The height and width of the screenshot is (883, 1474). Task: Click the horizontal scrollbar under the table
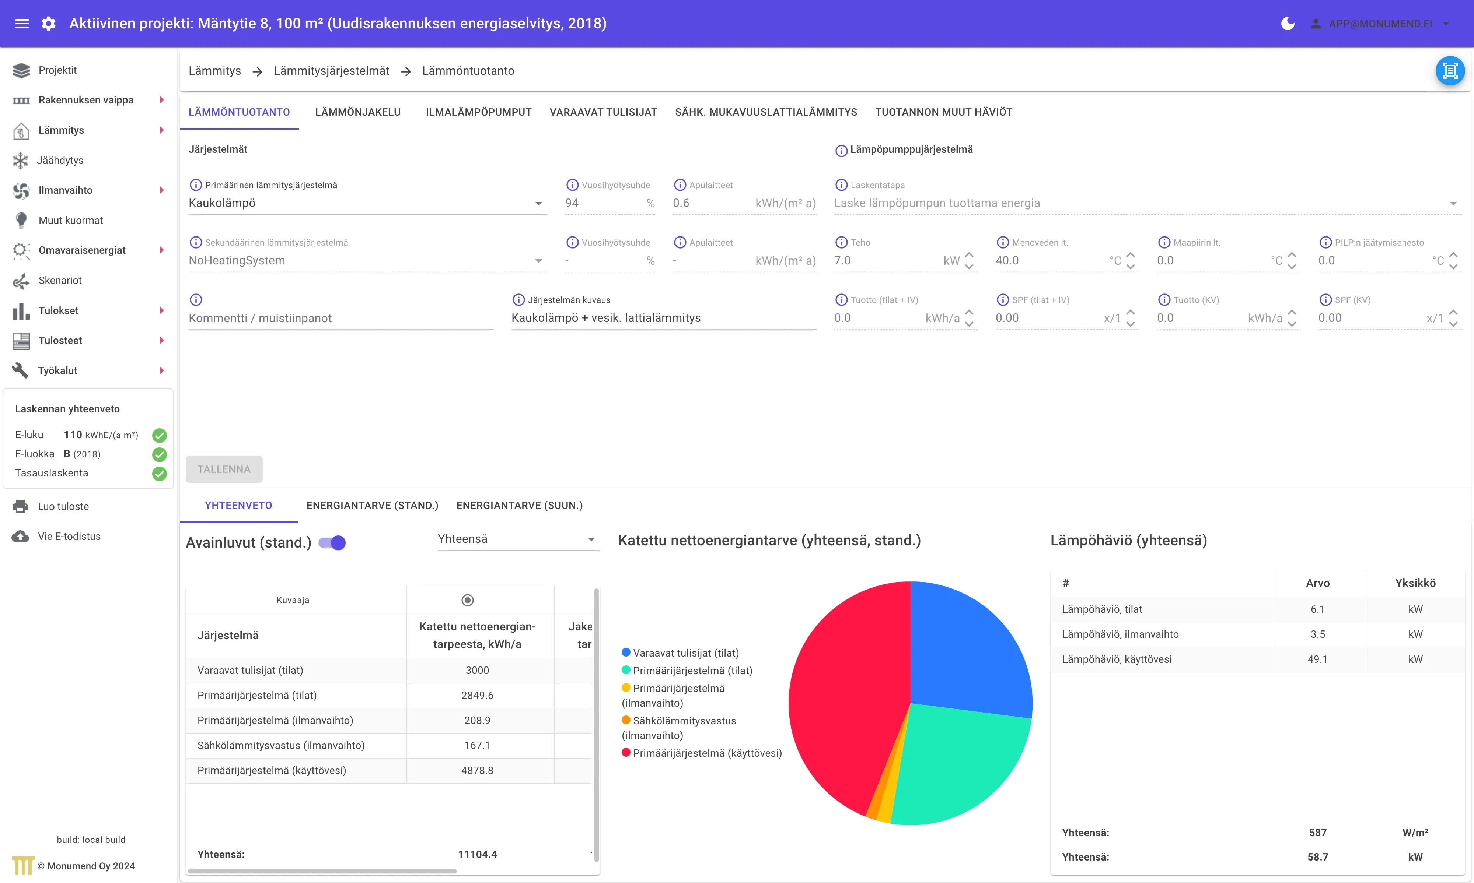(x=322, y=871)
